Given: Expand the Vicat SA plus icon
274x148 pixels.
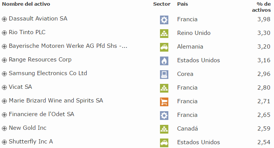Looking at the screenshot, I should coord(4,87).
